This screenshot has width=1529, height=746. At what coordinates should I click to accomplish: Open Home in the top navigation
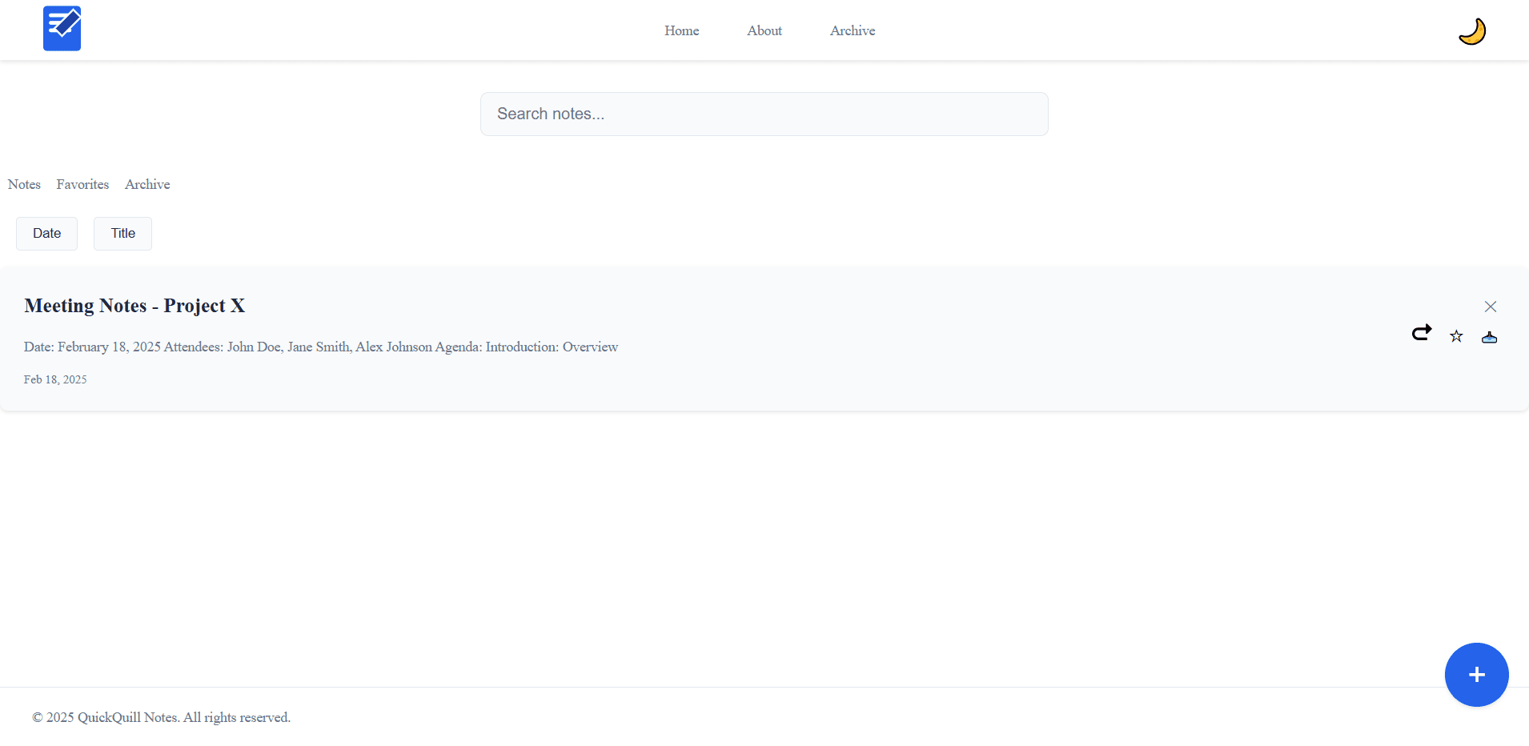pos(681,30)
